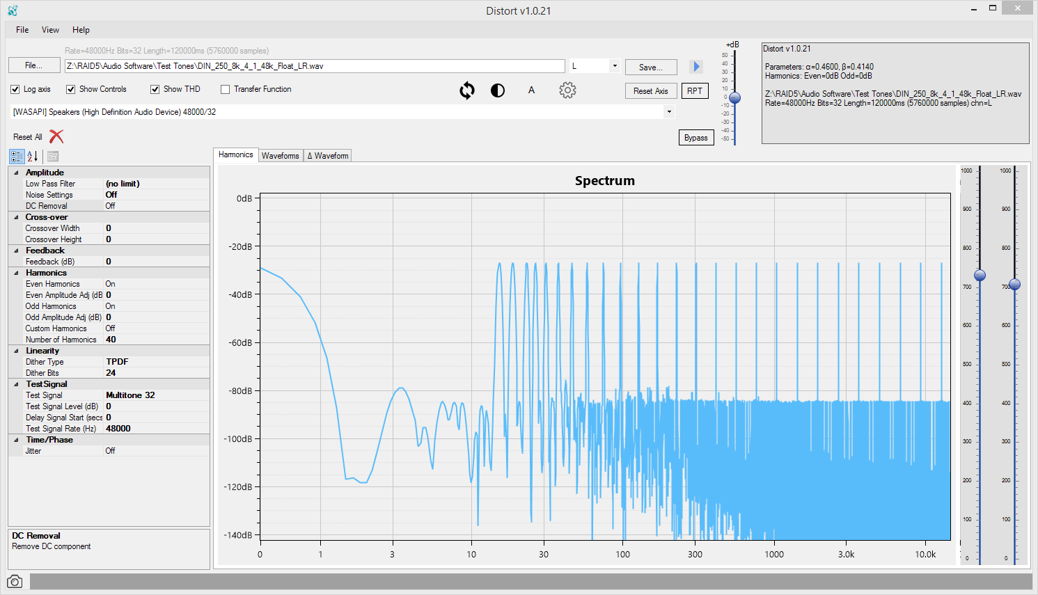Open the property pages icon
This screenshot has width=1038, height=595.
[53, 157]
